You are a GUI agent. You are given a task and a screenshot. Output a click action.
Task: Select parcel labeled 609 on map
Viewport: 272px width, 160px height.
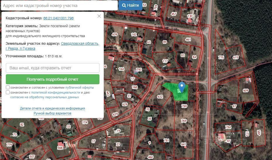(x=246, y=90)
